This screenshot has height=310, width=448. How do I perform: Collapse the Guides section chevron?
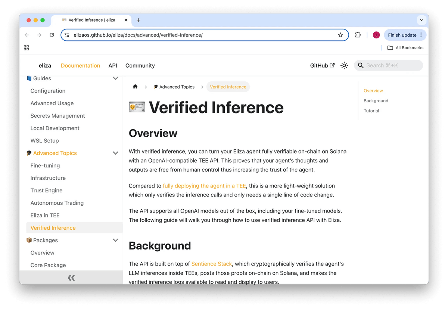115,78
